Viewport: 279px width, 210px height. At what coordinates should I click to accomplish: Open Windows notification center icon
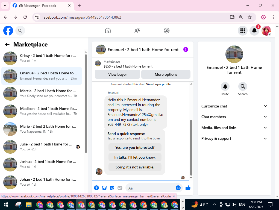[270, 205]
